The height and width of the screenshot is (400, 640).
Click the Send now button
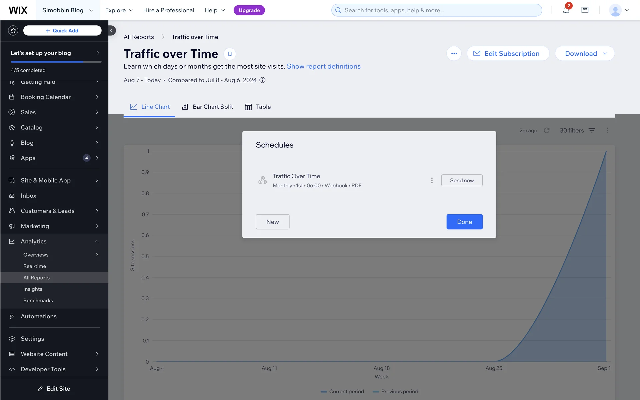(x=462, y=180)
